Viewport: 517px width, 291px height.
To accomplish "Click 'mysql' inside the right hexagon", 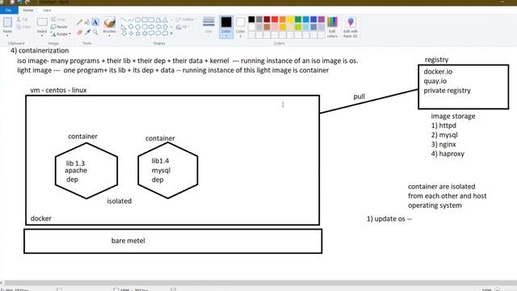I will (x=161, y=171).
